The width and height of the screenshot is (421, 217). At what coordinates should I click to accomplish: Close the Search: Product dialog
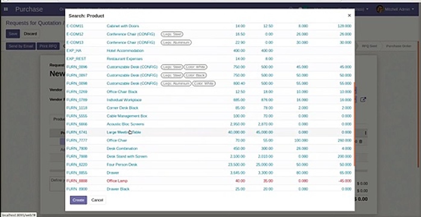pos(349,15)
